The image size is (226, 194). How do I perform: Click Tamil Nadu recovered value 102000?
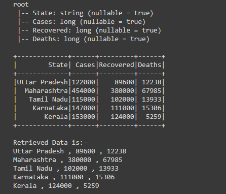point(123,100)
